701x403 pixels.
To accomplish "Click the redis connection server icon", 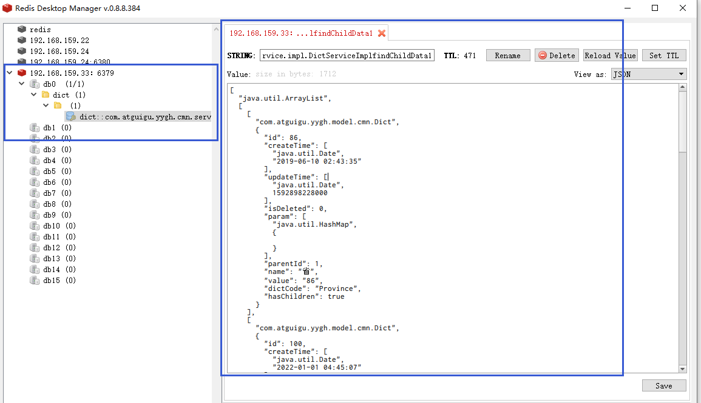I will click(x=22, y=30).
